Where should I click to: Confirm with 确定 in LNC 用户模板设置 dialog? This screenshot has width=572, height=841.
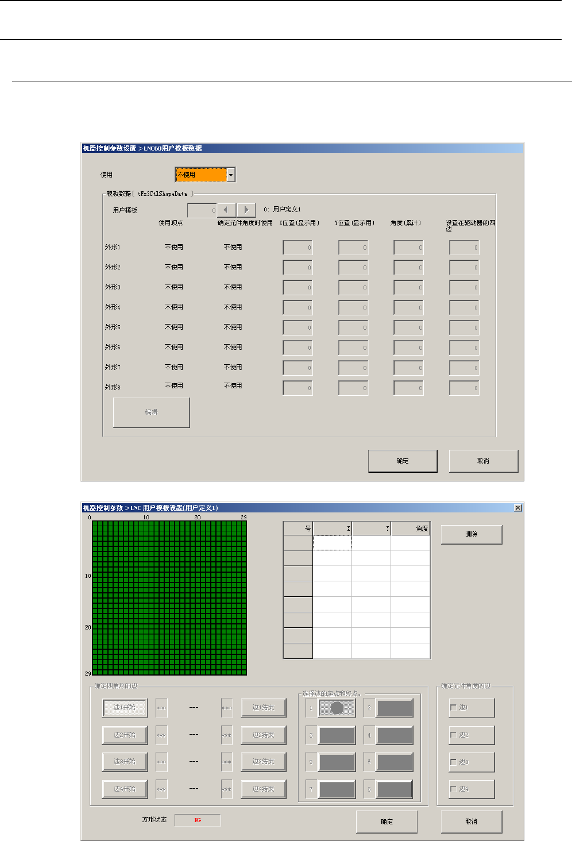[387, 821]
